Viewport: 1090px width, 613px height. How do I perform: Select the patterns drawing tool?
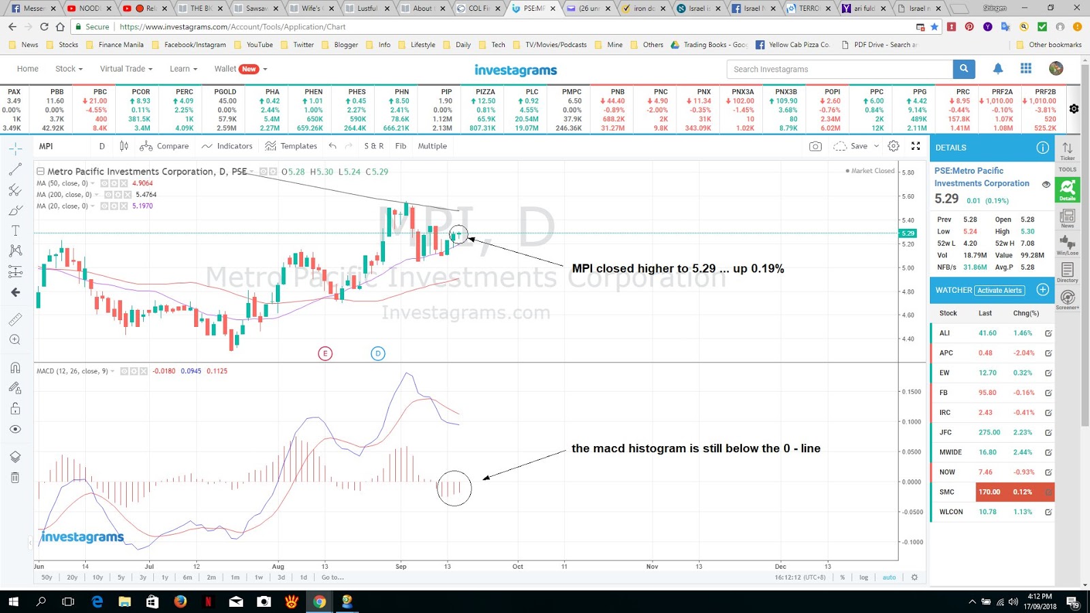coord(15,251)
